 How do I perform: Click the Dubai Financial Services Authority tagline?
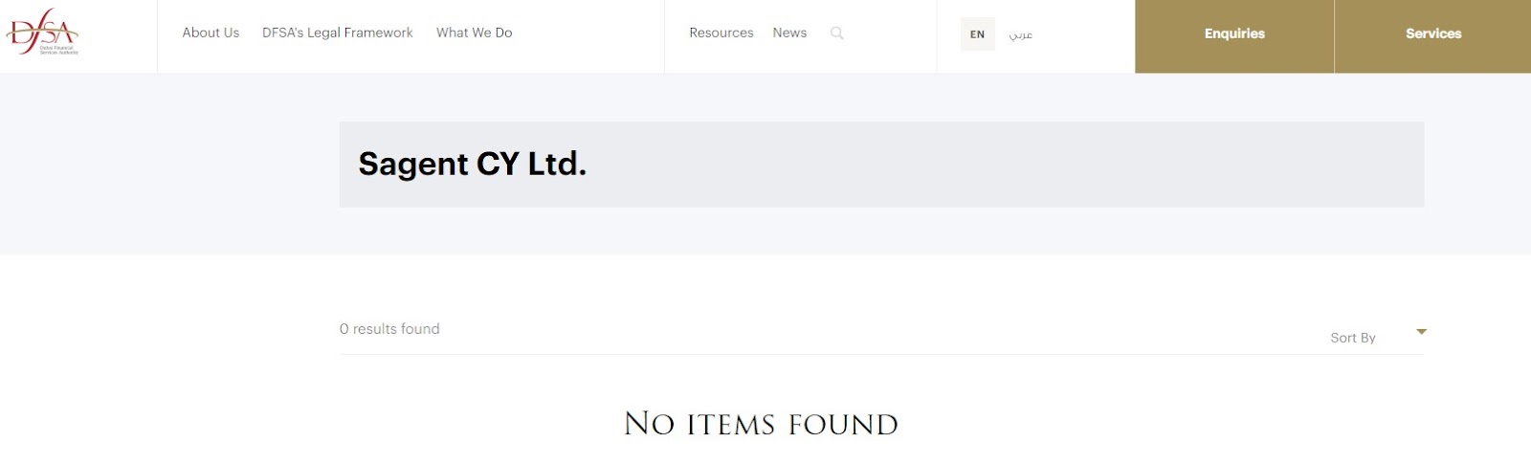pyautogui.click(x=58, y=50)
